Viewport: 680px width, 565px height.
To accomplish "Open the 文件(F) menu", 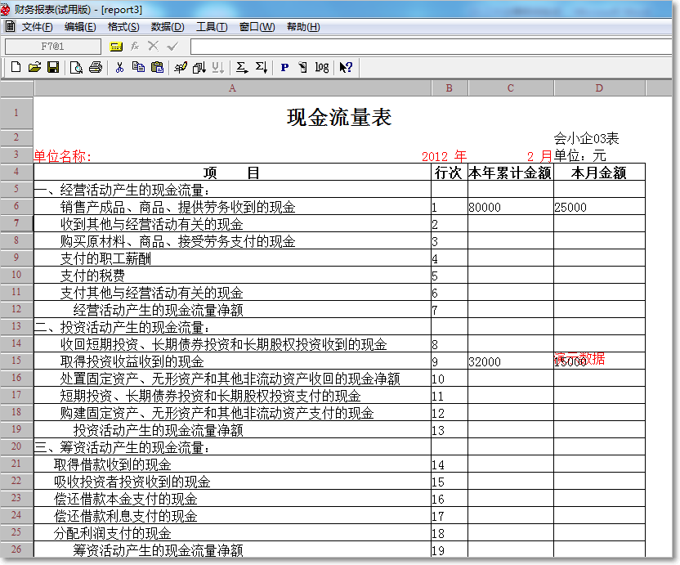I will 37,27.
